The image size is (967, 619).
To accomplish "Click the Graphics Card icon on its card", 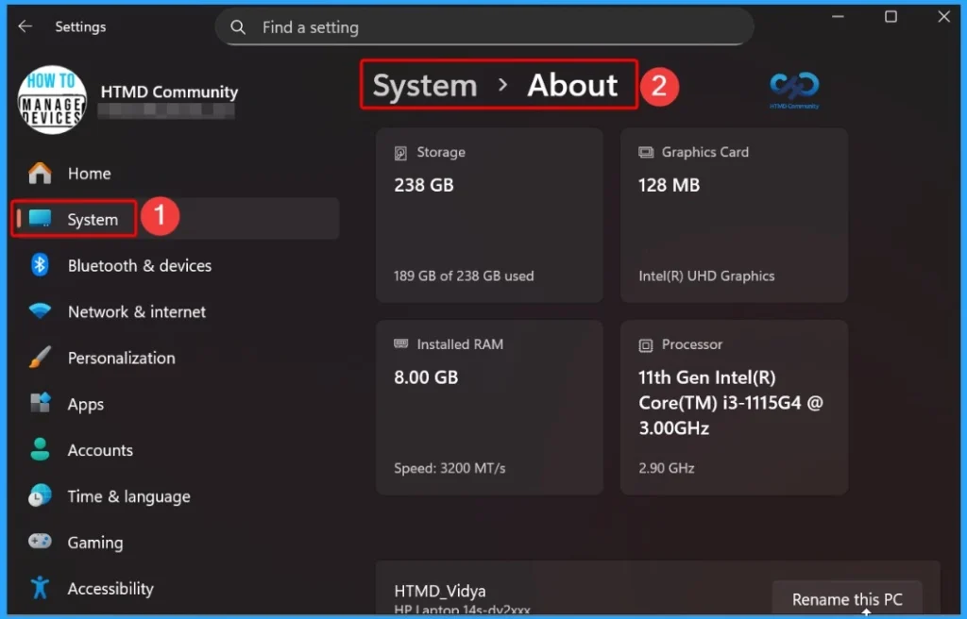I will (646, 152).
